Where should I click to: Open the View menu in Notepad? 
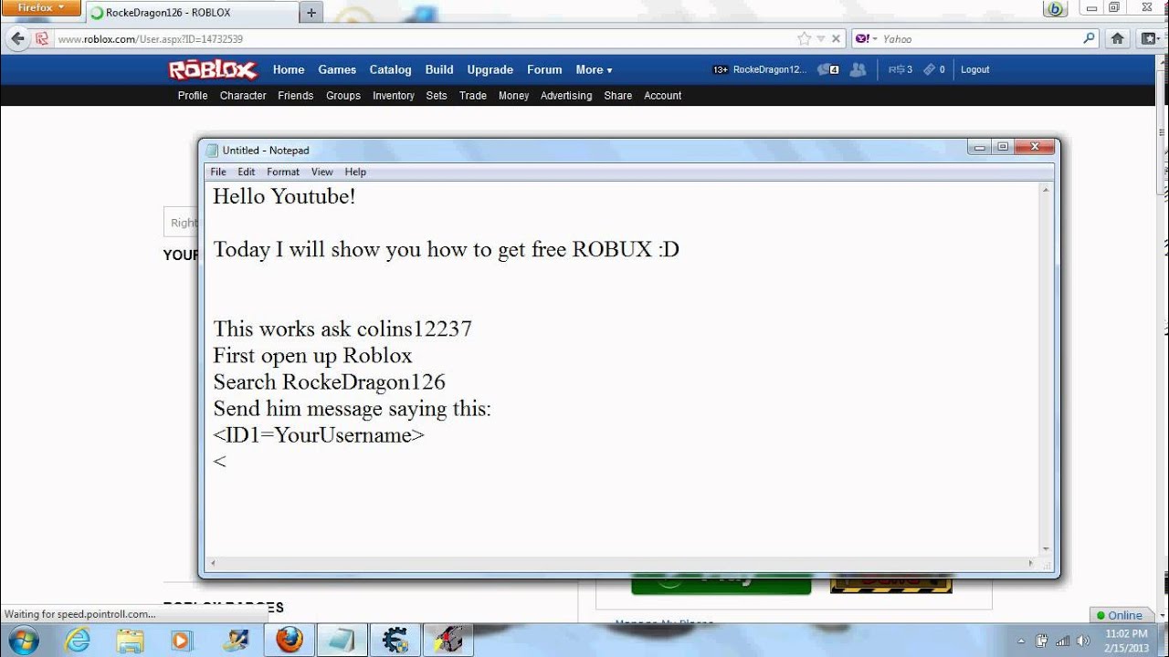[322, 172]
